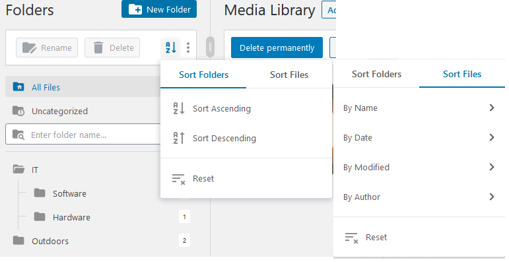Viewport: 509px width, 262px height.
Task: Expand the By Date chevron arrow
Action: point(492,137)
